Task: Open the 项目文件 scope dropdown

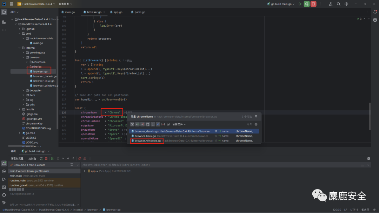Action: [179, 124]
